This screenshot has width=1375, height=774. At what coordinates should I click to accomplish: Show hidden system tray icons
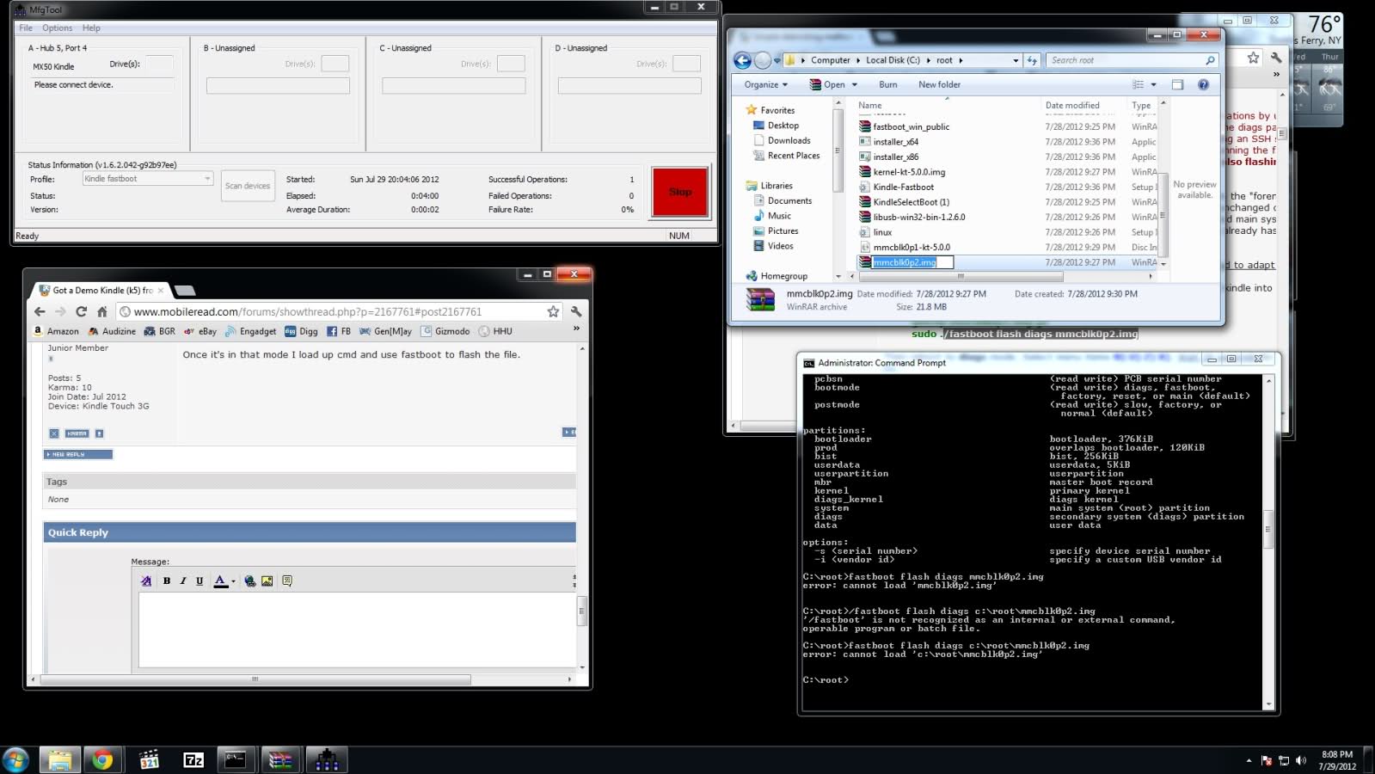1249,760
